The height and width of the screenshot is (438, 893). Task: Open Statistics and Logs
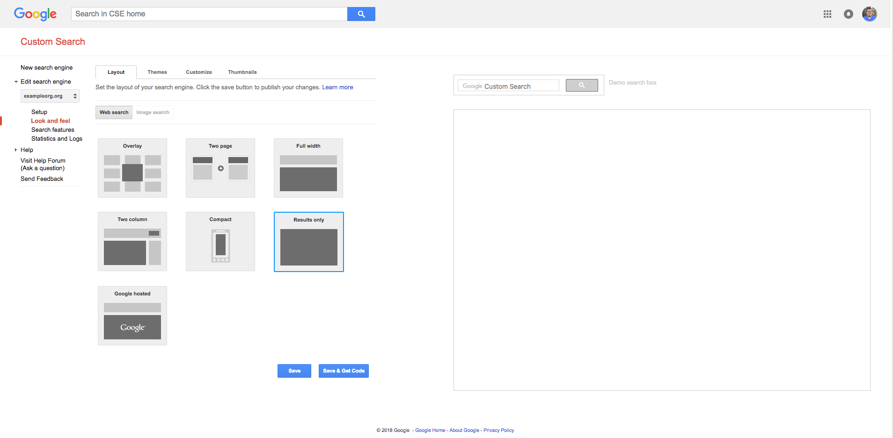tap(57, 139)
